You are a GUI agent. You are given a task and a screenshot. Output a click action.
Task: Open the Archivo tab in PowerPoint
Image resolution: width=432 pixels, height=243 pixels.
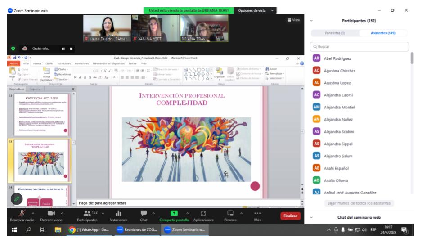[x=14, y=63]
